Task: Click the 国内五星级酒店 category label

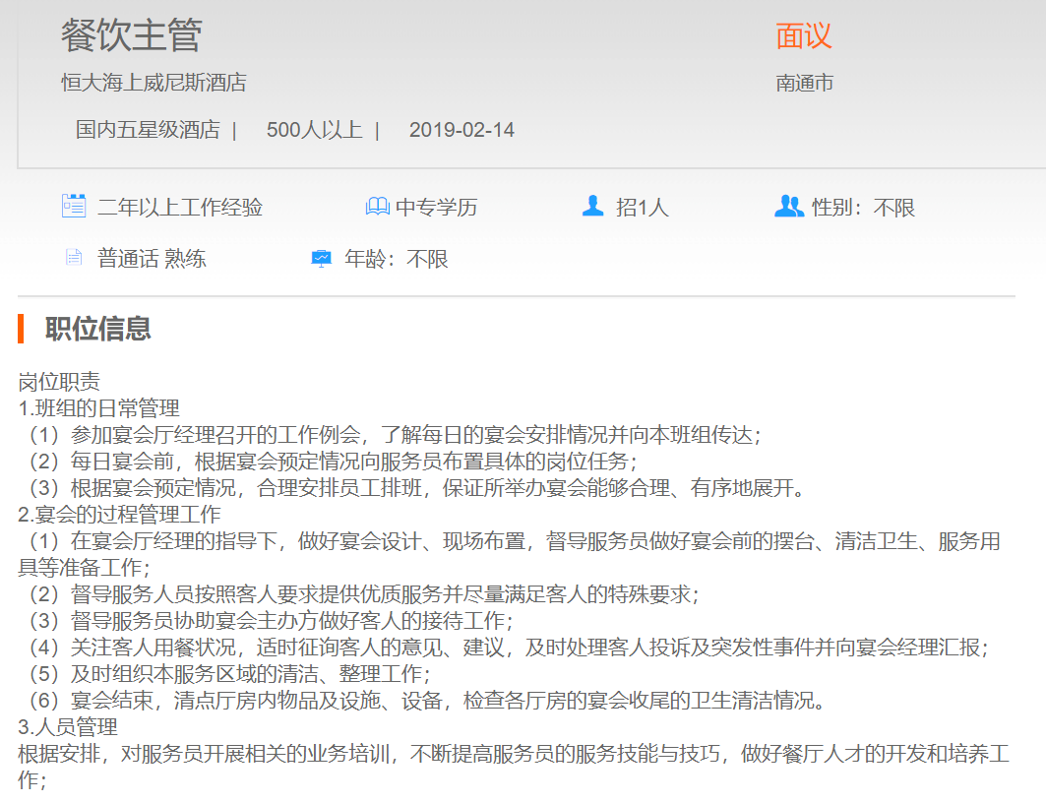Action: pos(148,130)
